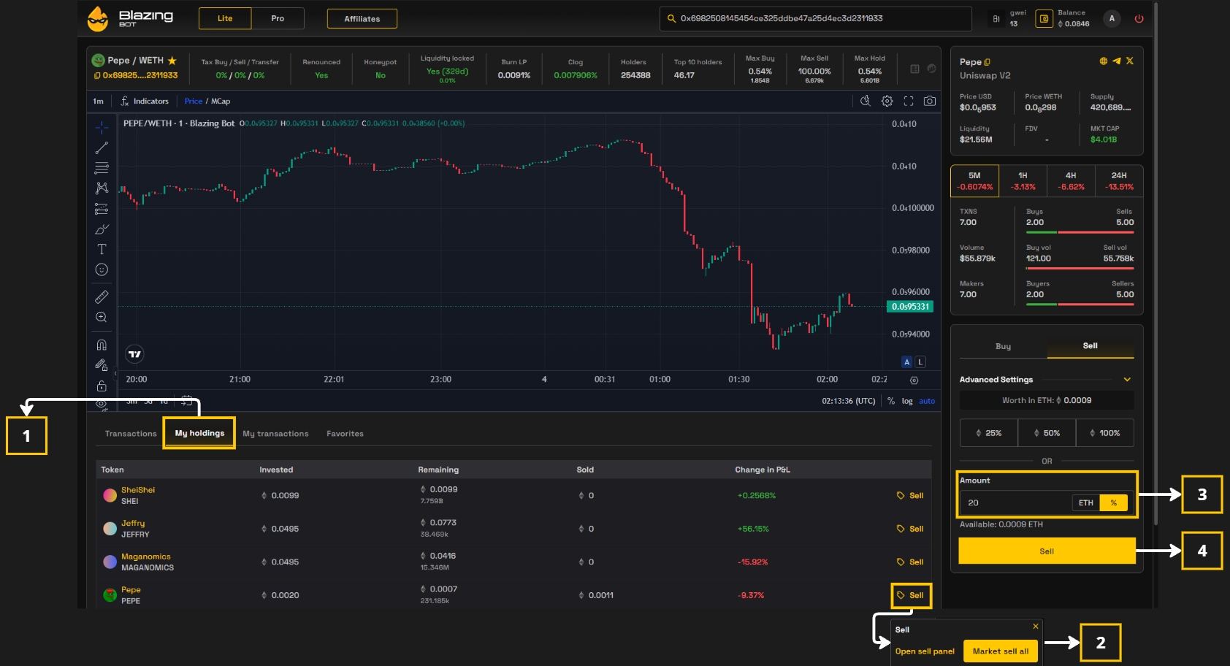Click the Amount input field

point(1015,502)
